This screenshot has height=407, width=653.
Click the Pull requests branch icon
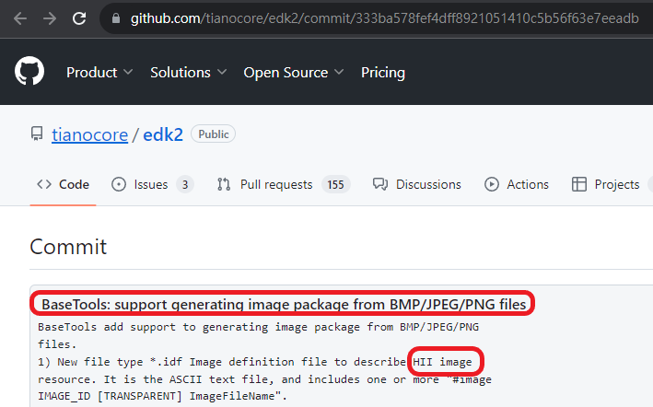(224, 184)
